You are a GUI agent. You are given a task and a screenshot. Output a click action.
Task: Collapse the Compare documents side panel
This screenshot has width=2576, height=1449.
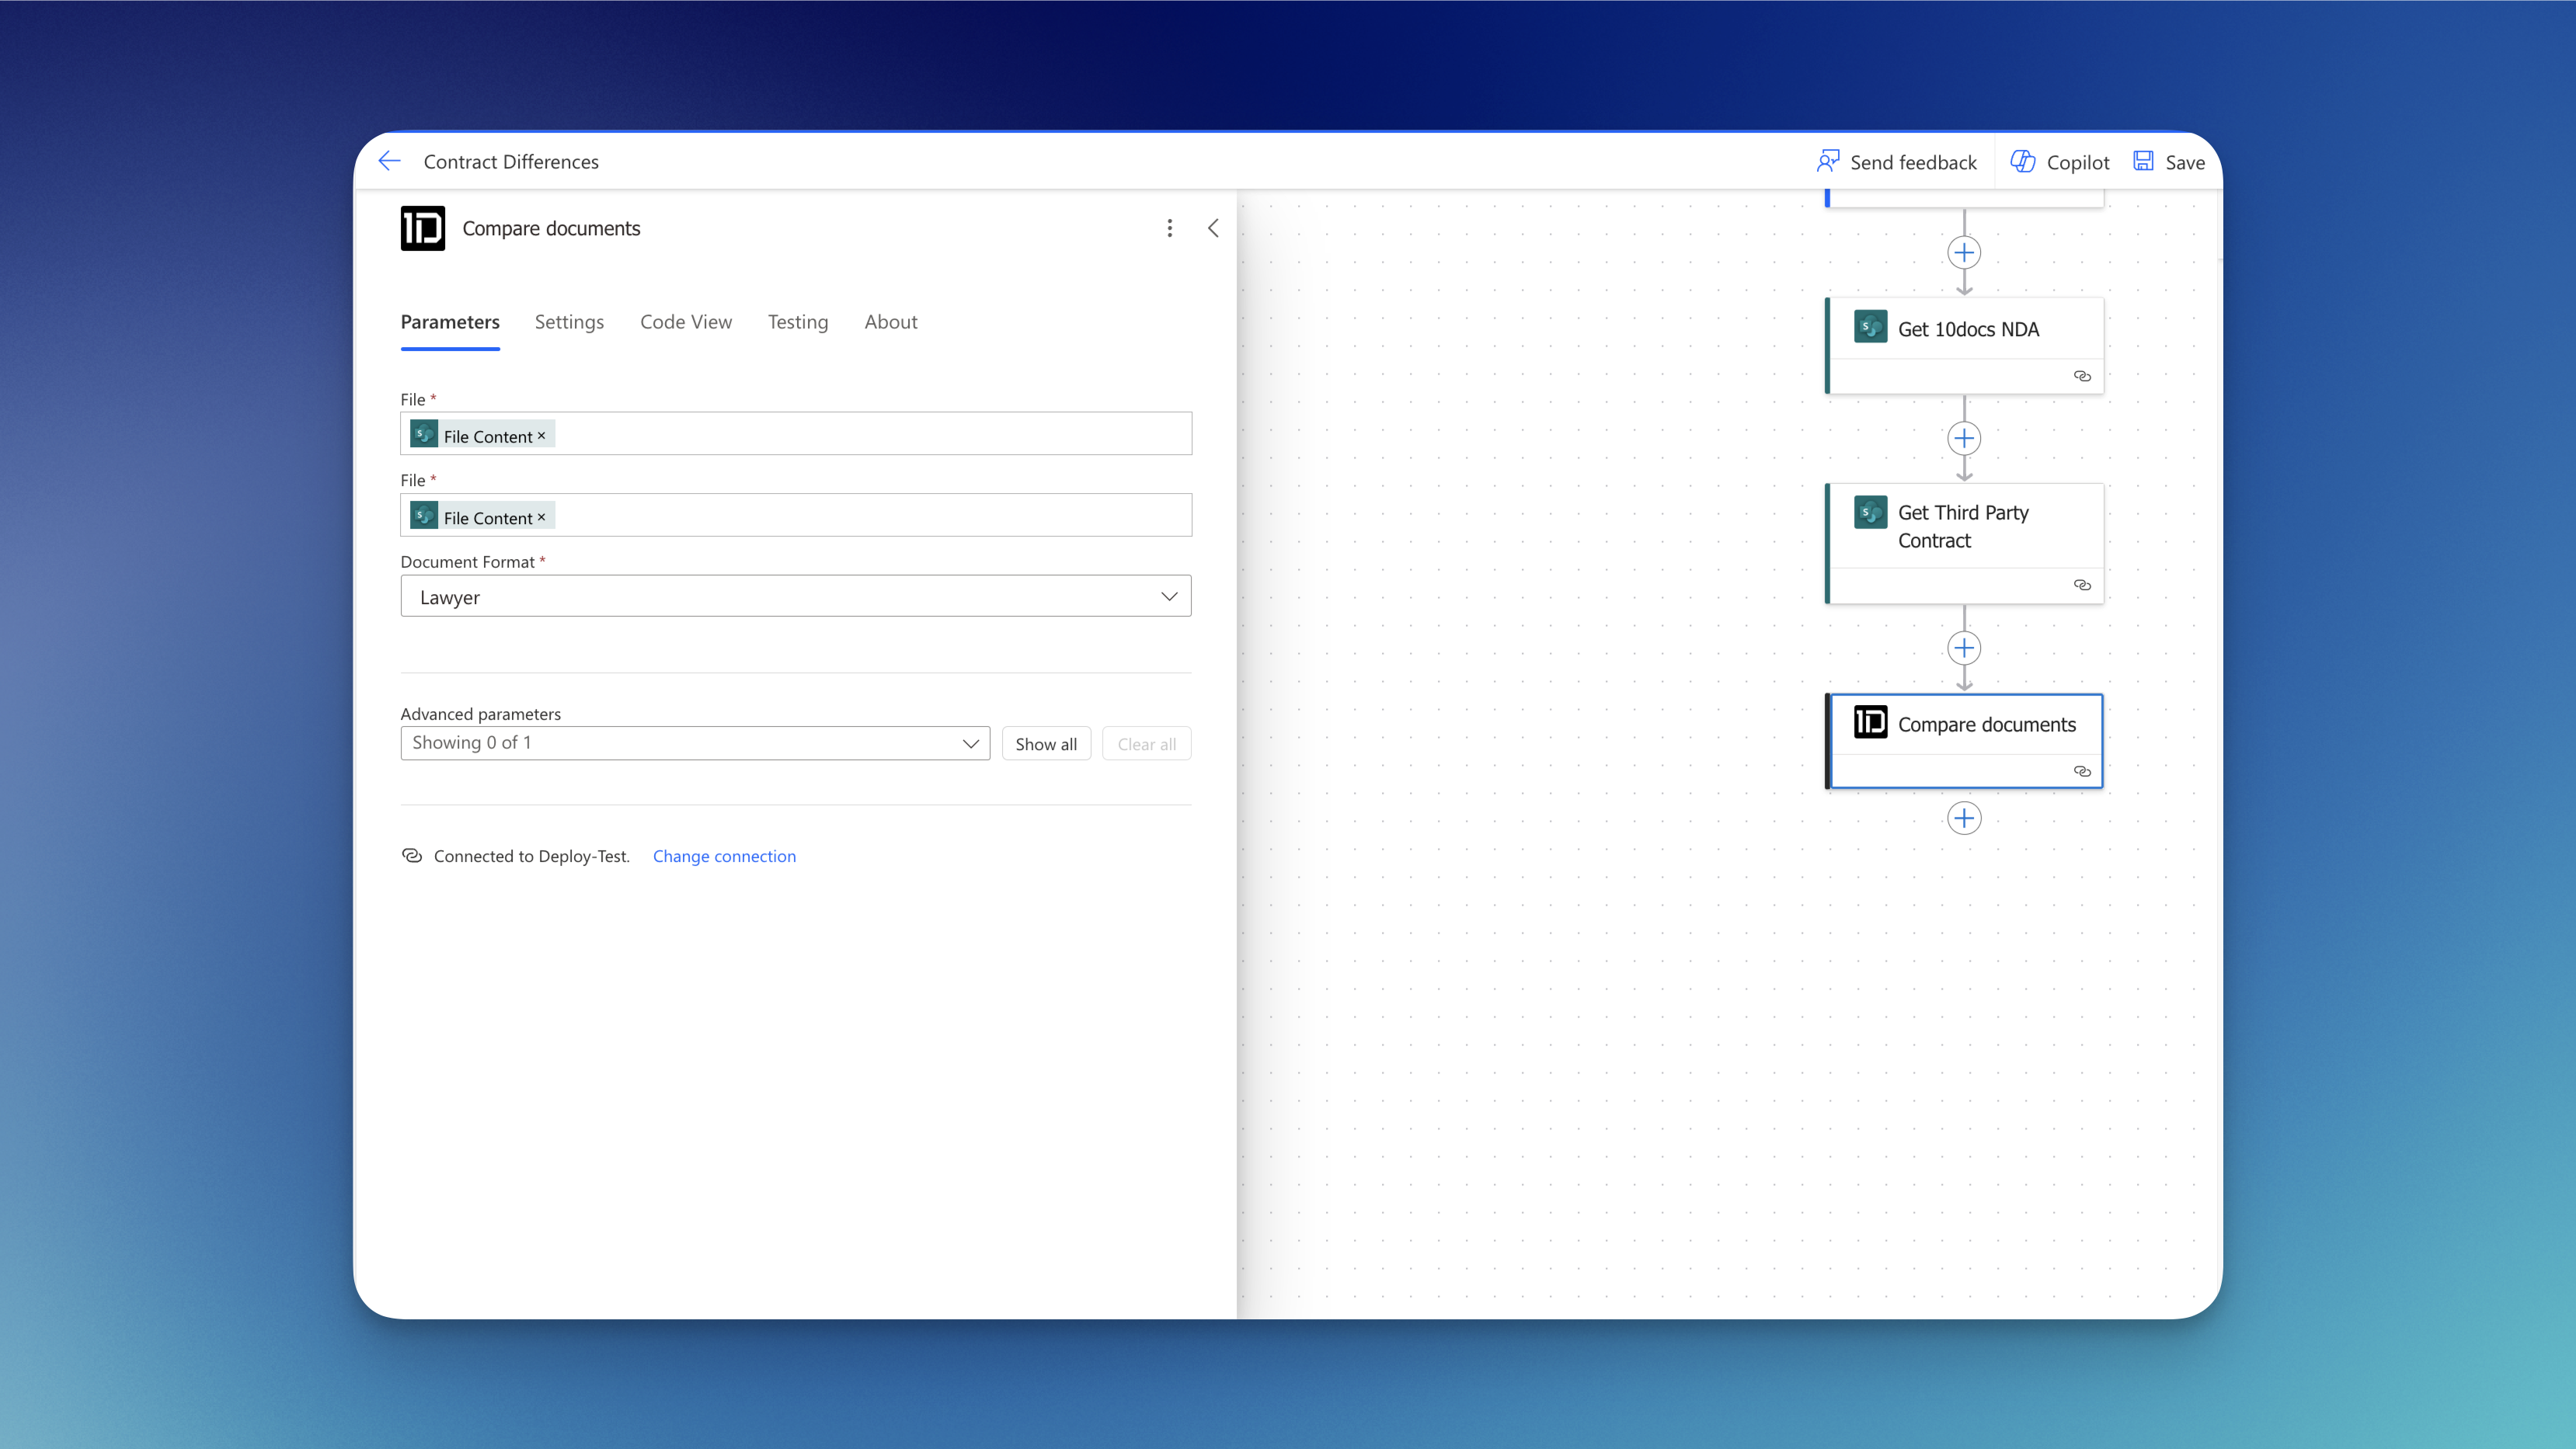point(1213,228)
